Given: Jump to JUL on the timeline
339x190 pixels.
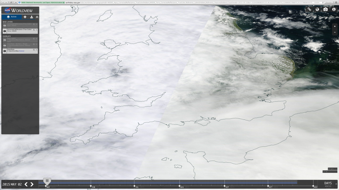Looking at the screenshot, I should tap(137, 187).
